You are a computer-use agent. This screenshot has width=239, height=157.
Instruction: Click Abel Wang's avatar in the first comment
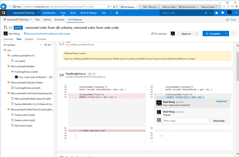tap(159, 103)
